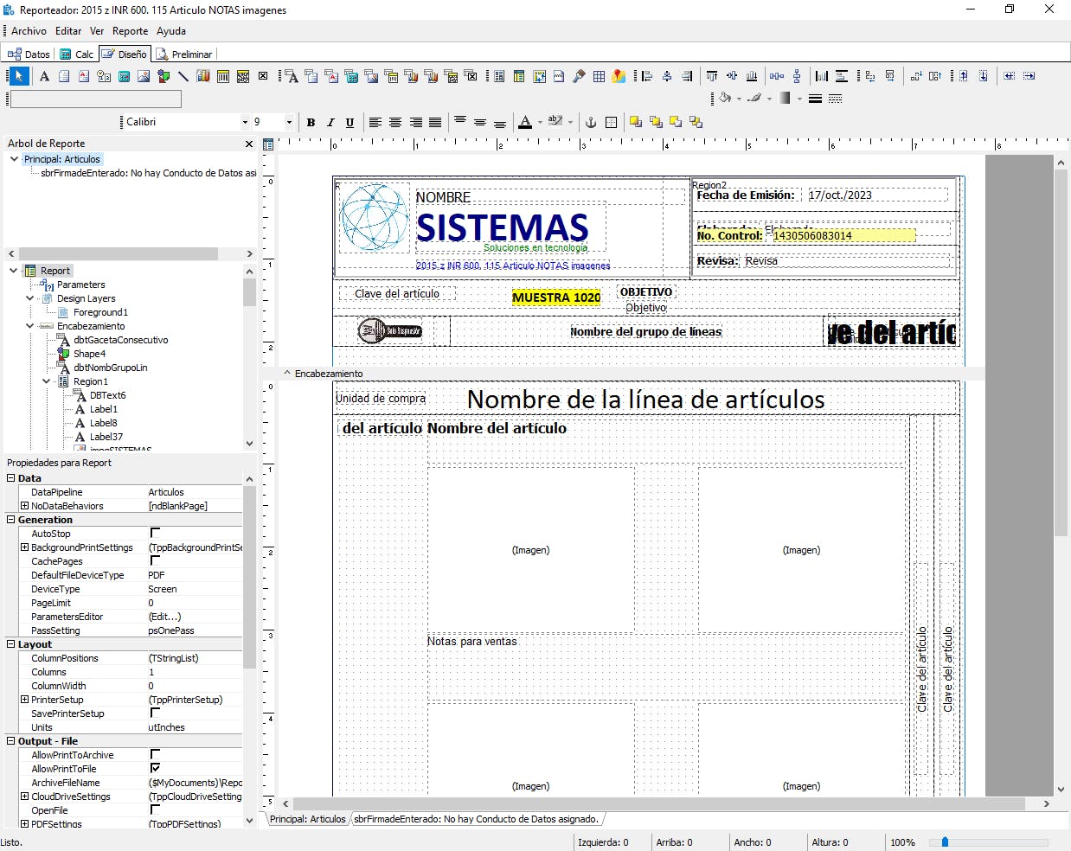Expand the NoDataBehaviors property

point(24,506)
